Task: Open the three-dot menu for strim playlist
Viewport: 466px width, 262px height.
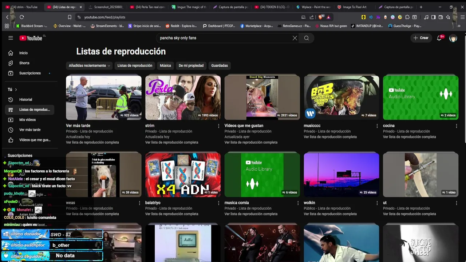Action: point(218,126)
